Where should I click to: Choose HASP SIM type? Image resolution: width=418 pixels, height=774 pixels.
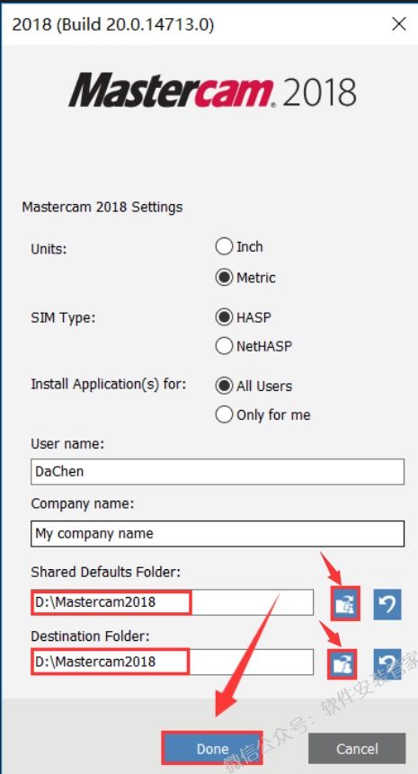tap(224, 317)
